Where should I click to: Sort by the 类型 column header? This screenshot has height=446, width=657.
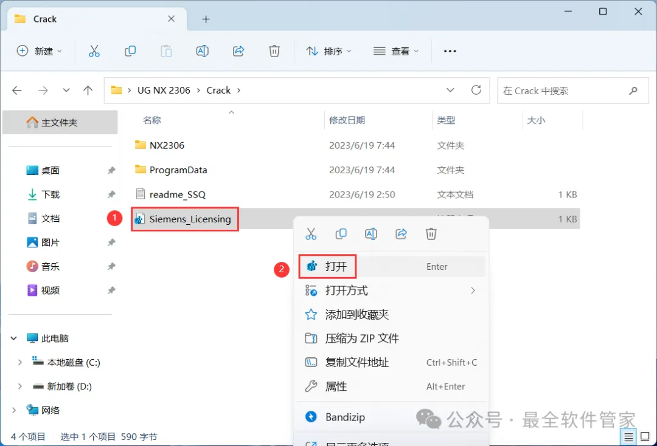pos(446,120)
